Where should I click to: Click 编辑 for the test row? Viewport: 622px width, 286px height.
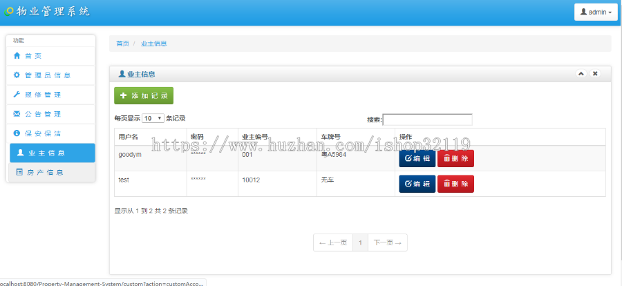coord(417,184)
